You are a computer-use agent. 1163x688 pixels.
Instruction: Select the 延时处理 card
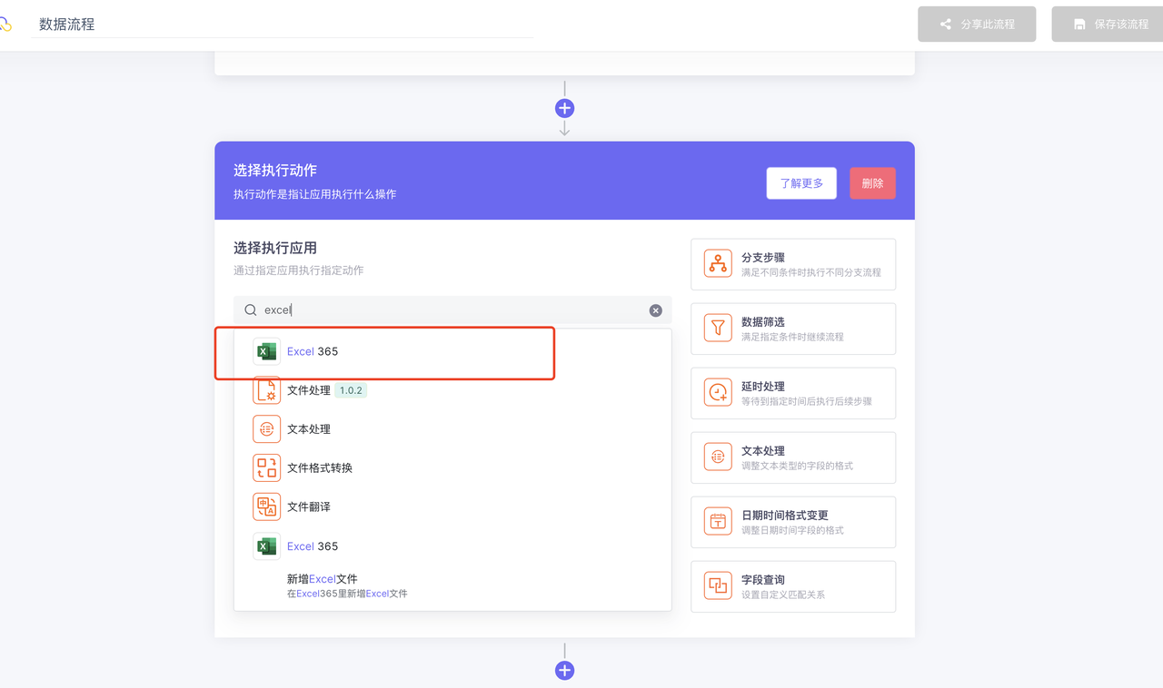[793, 393]
